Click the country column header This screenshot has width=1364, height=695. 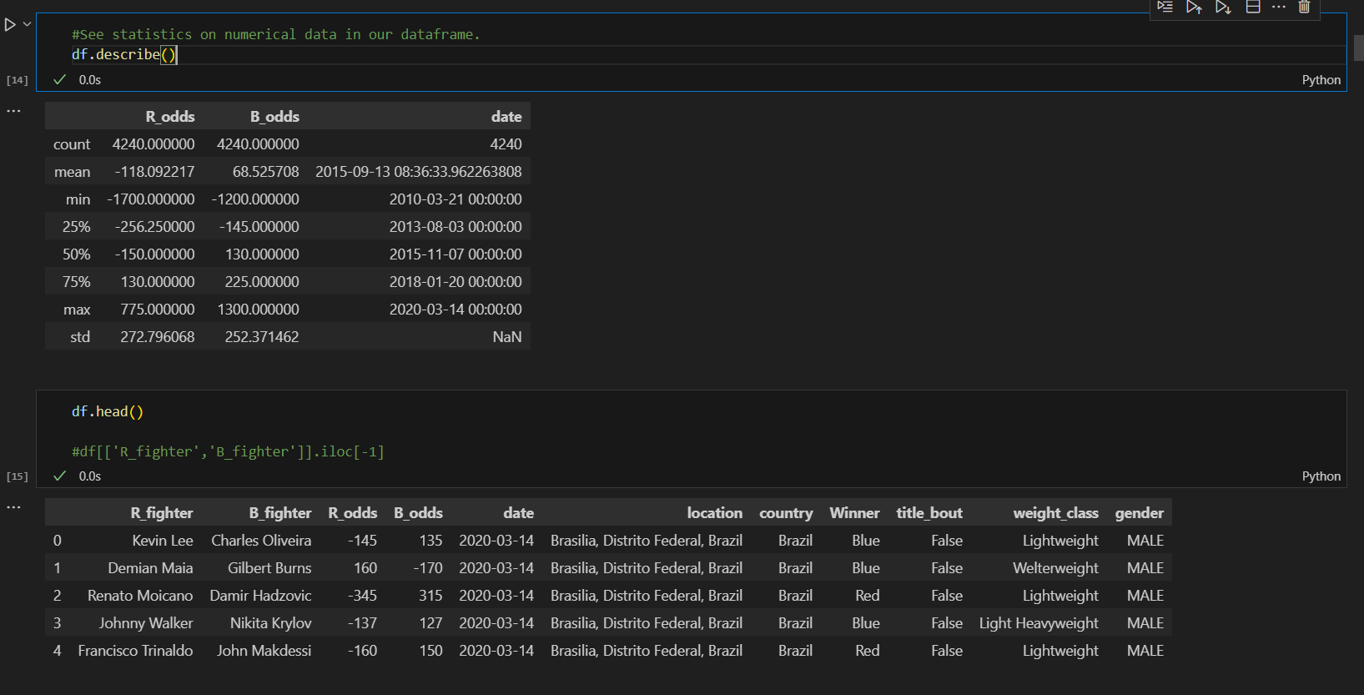click(x=786, y=513)
